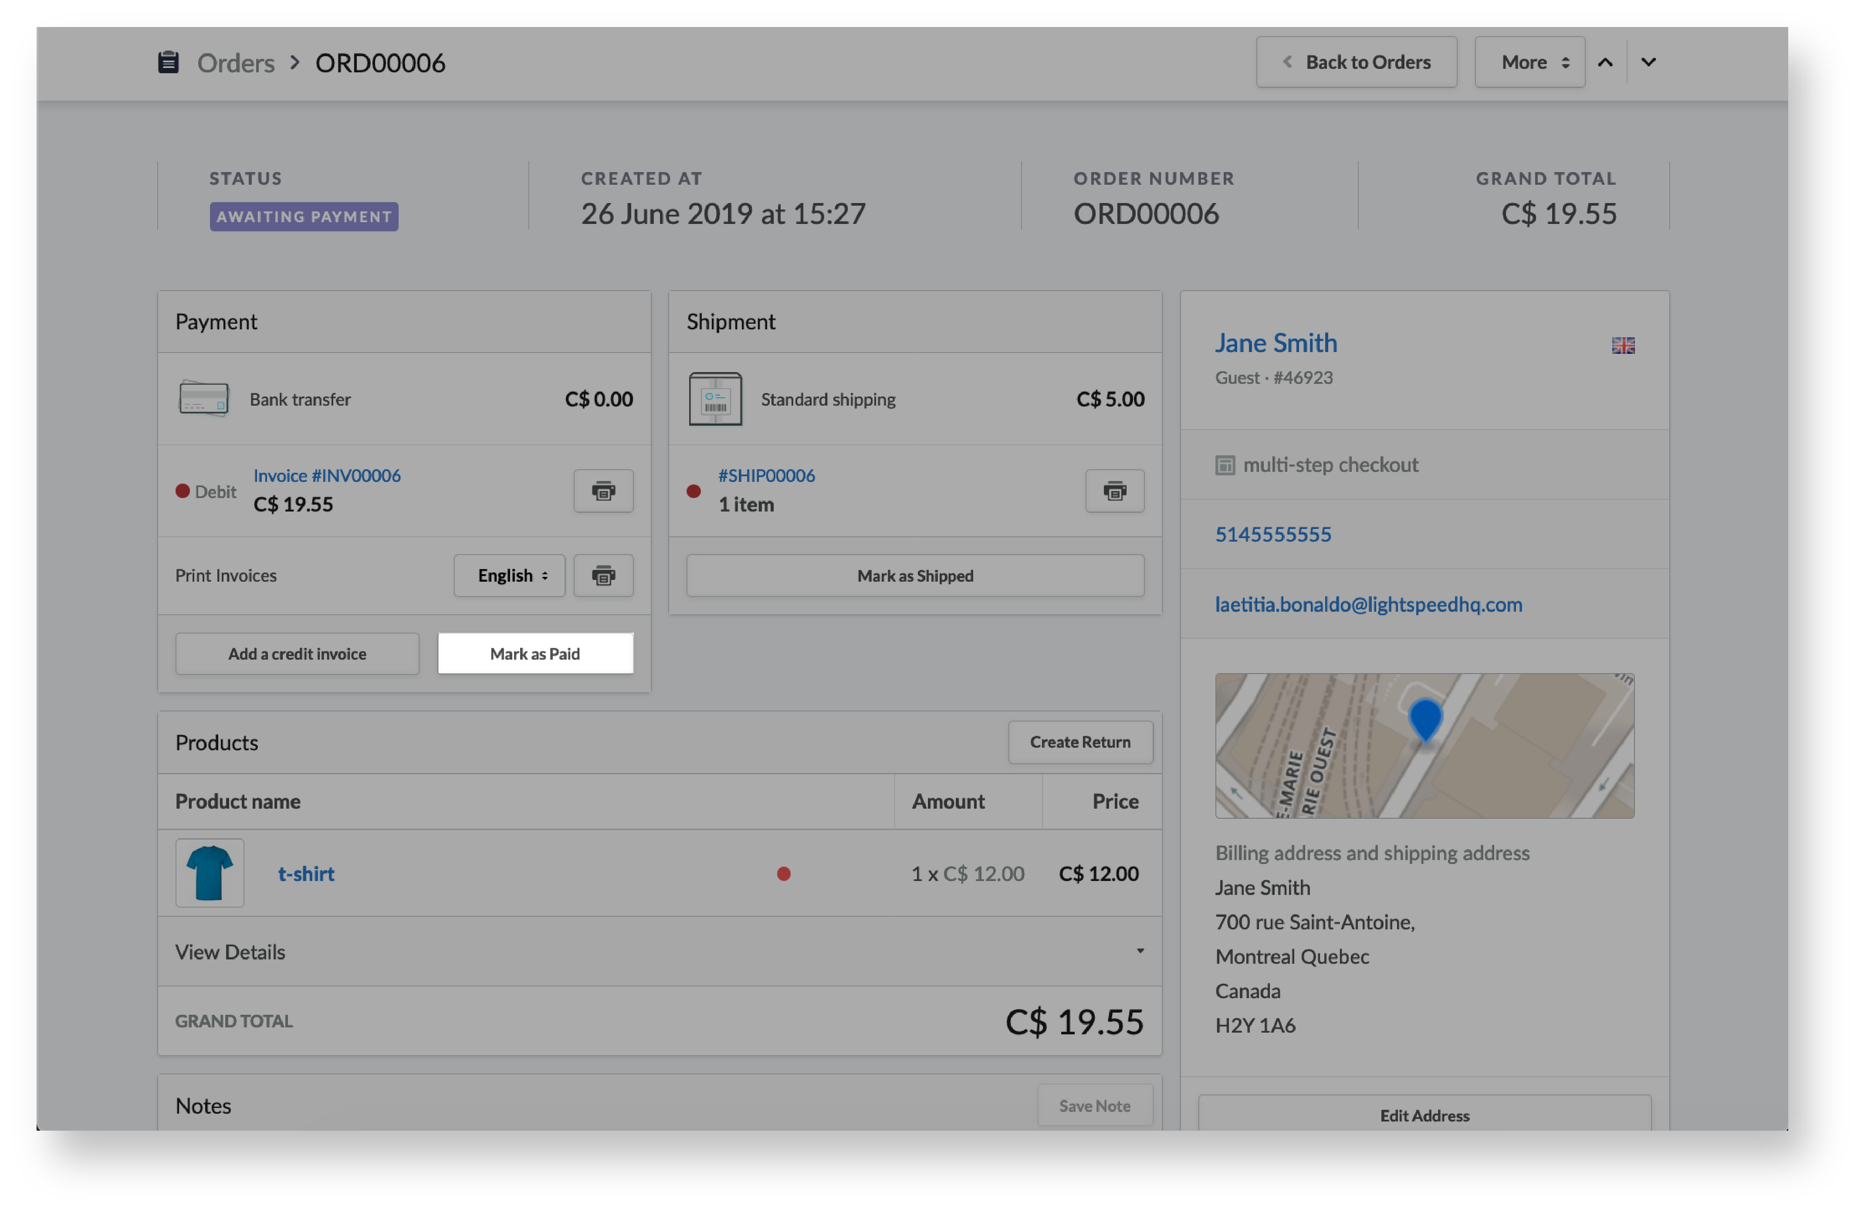This screenshot has height=1213, width=1861.
Task: Click the red dot beside #SHIP00006
Action: coord(693,491)
